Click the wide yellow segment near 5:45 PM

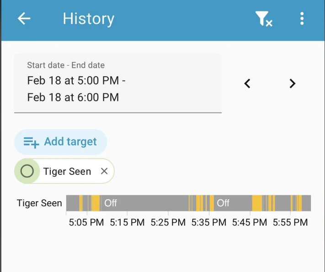pos(257,203)
